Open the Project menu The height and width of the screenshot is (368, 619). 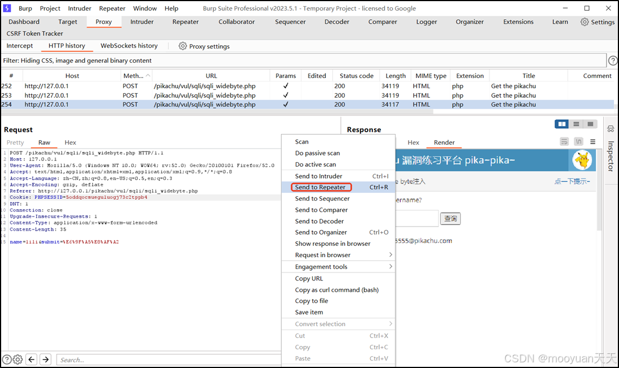click(x=50, y=8)
